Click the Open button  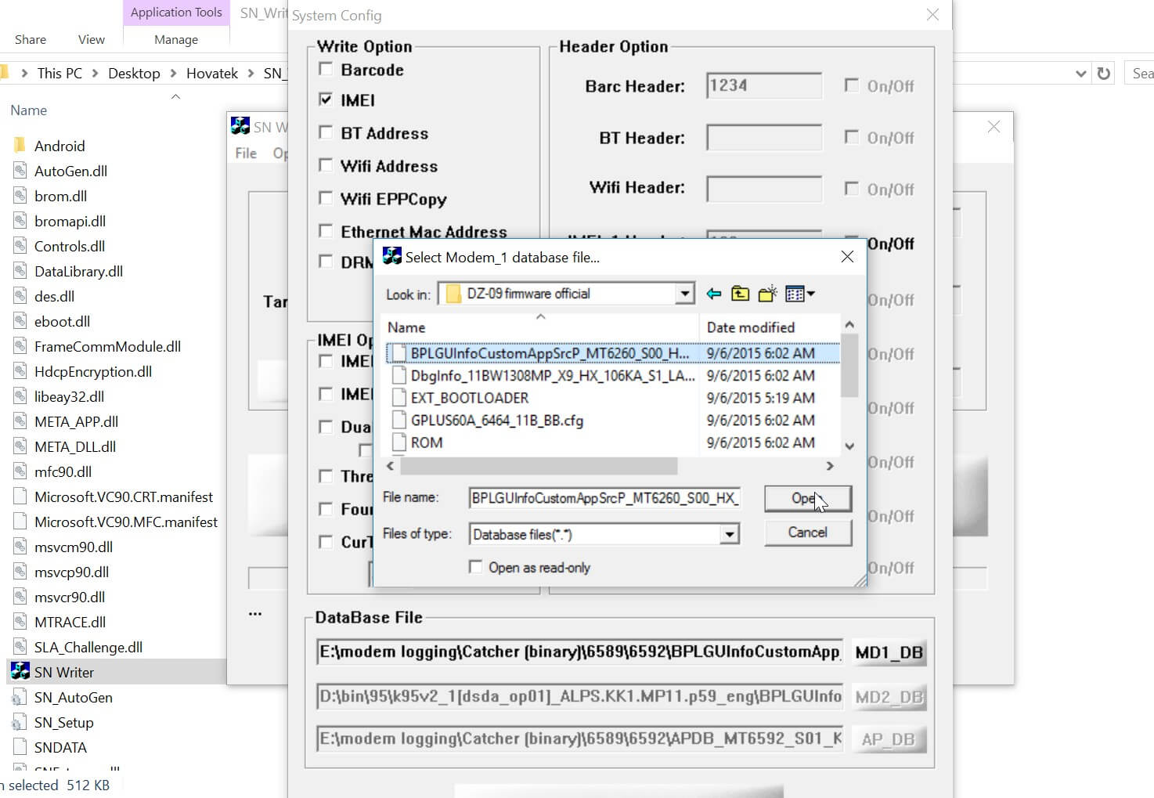[807, 499]
